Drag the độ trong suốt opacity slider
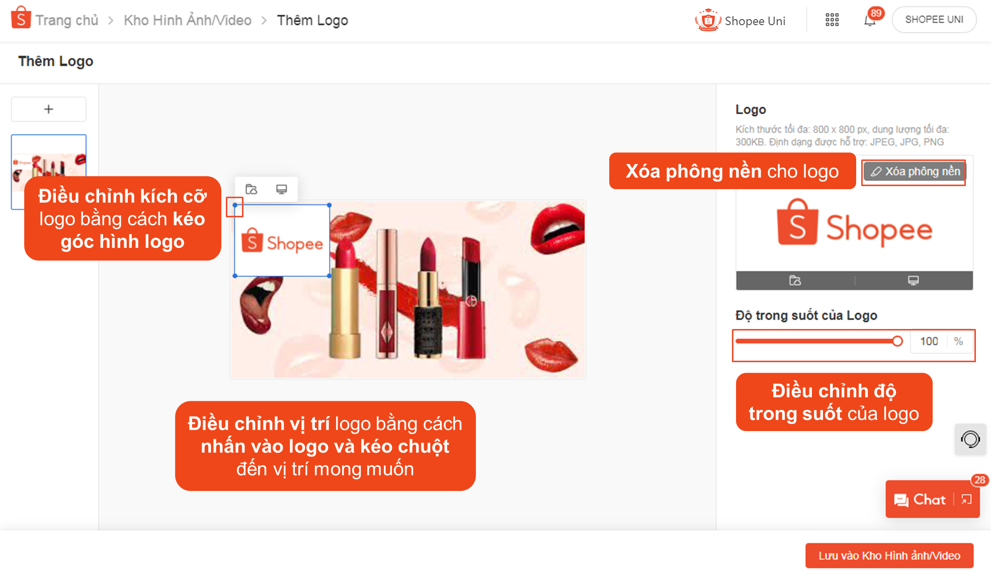This screenshot has height=580, width=991. point(897,341)
